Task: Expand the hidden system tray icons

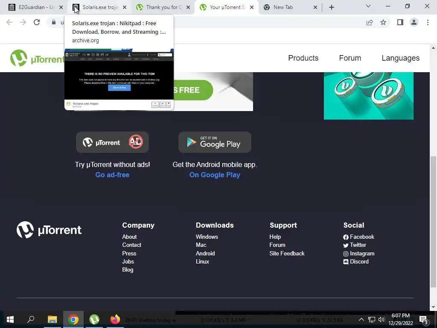Action: point(361,319)
